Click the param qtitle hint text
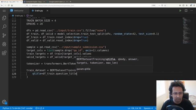 click(83, 69)
